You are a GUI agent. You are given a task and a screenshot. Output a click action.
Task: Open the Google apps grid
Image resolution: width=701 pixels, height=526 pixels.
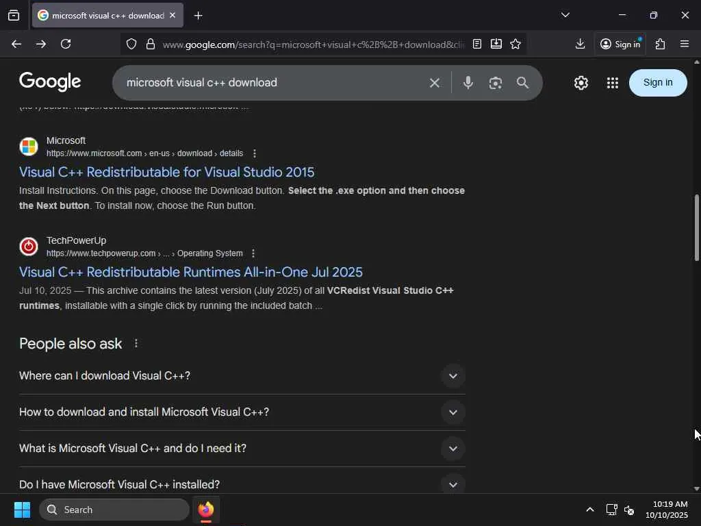[613, 83]
